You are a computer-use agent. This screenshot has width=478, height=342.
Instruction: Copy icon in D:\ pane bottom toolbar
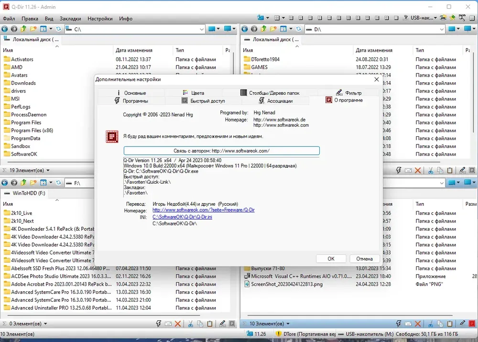click(440, 171)
